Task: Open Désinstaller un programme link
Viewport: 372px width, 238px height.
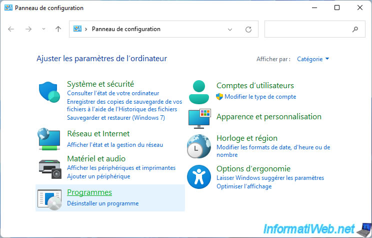Action: (x=102, y=203)
